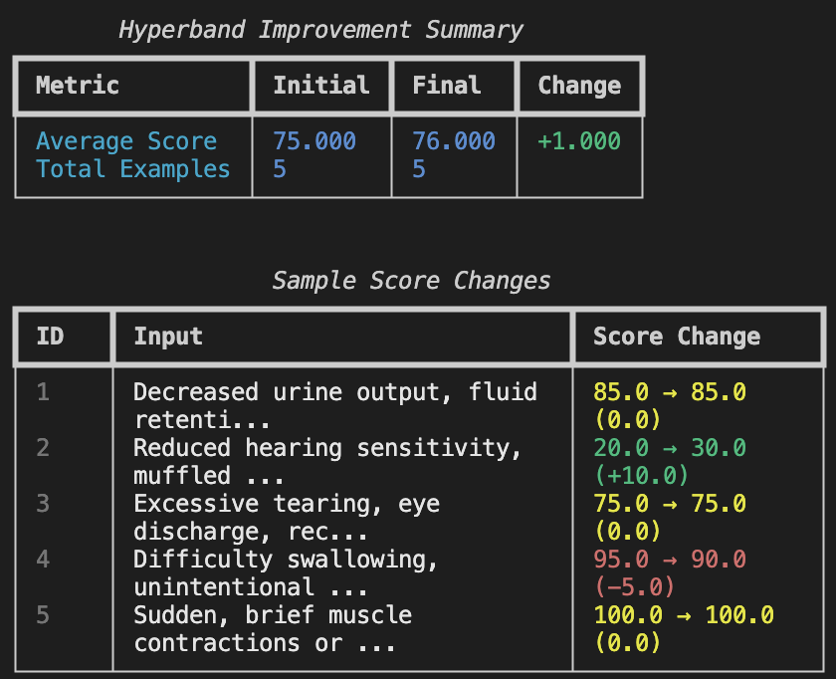Click the final value 76.000
The height and width of the screenshot is (679, 836).
coord(454,141)
